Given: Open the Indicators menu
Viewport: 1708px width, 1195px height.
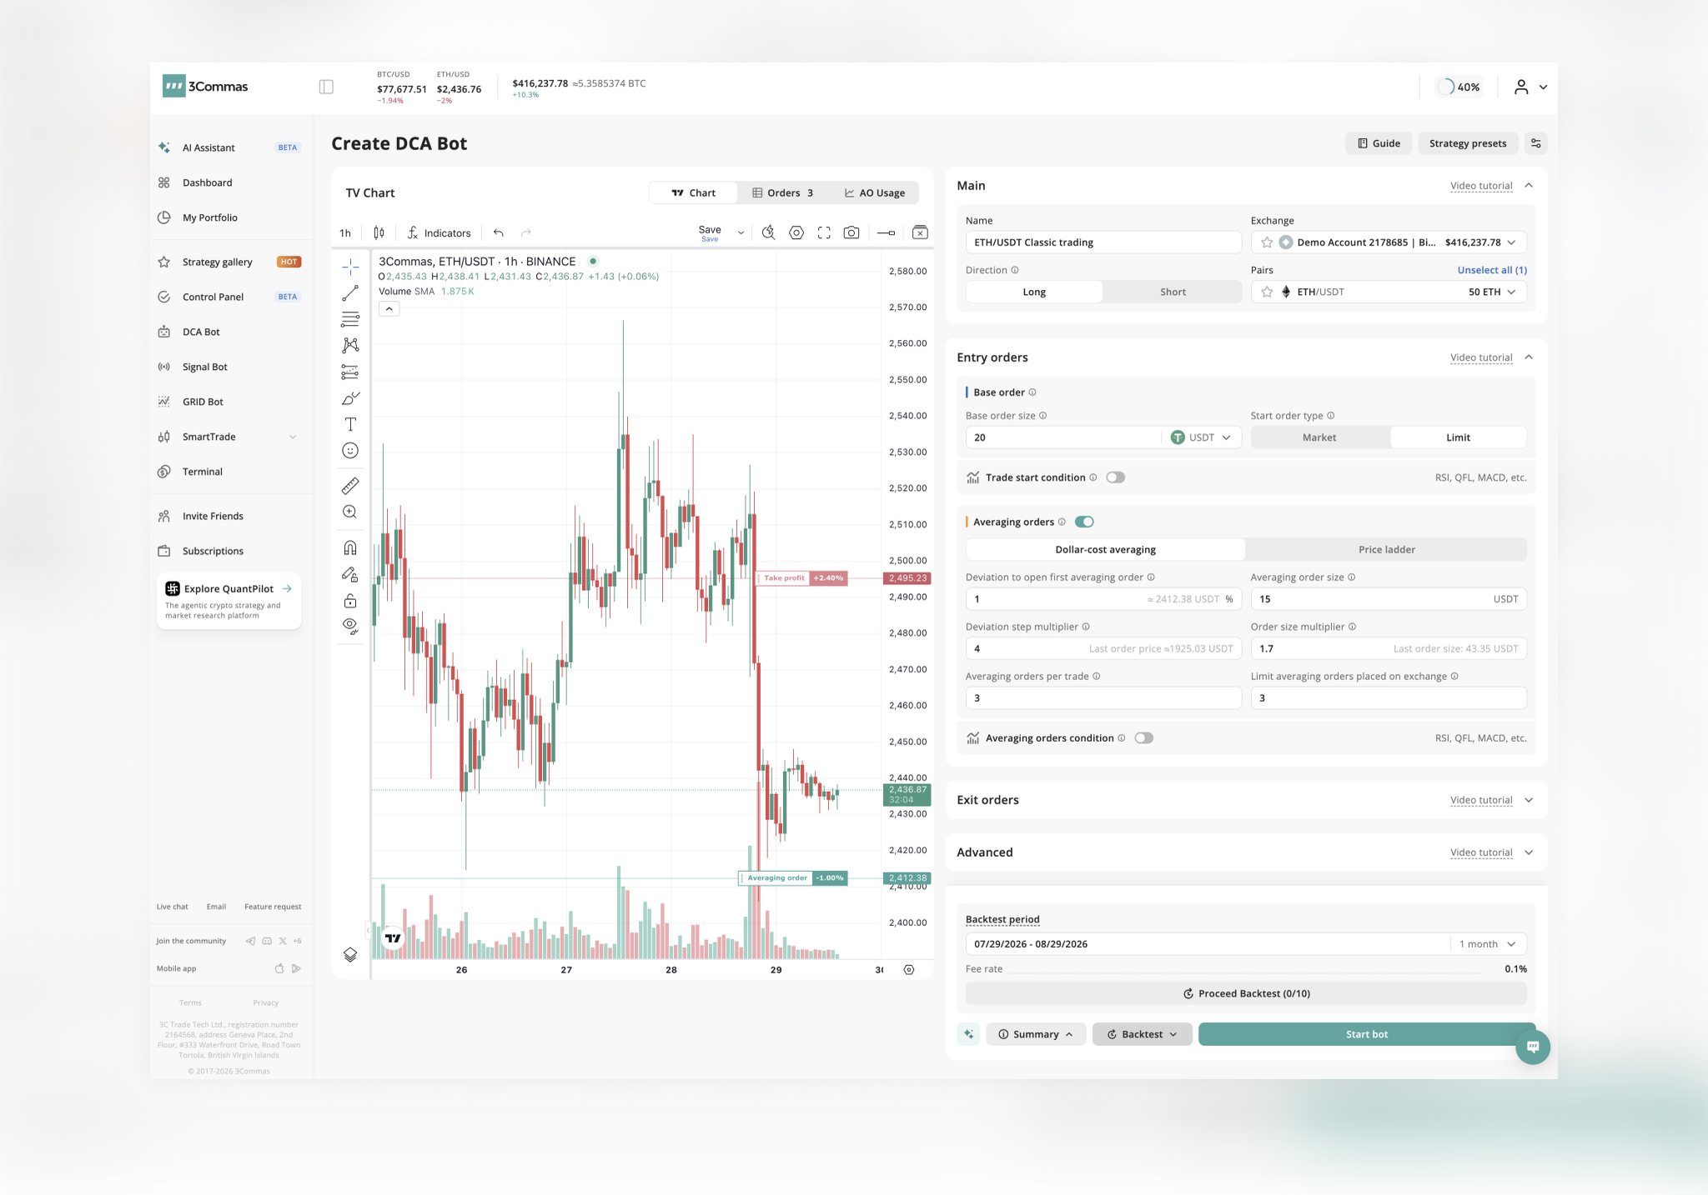Looking at the screenshot, I should point(440,233).
